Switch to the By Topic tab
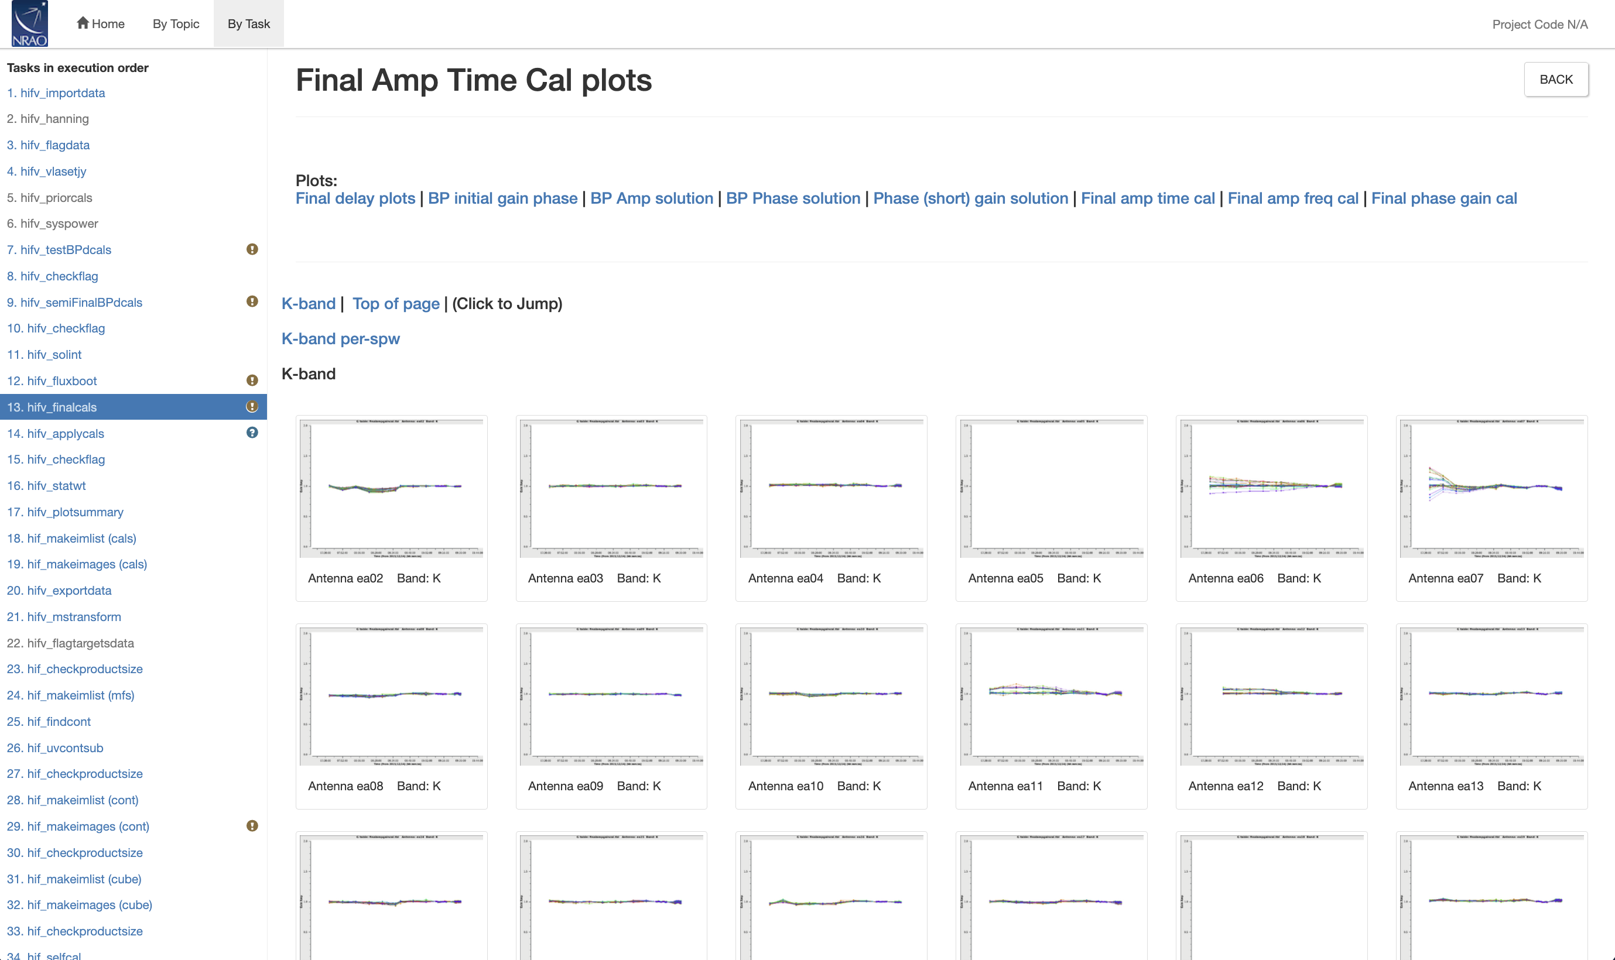This screenshot has height=960, width=1615. click(x=176, y=24)
